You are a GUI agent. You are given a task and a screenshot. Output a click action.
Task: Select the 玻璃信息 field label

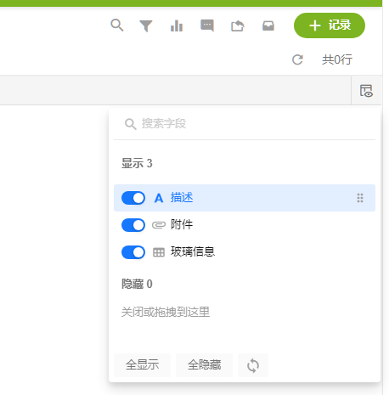[193, 251]
